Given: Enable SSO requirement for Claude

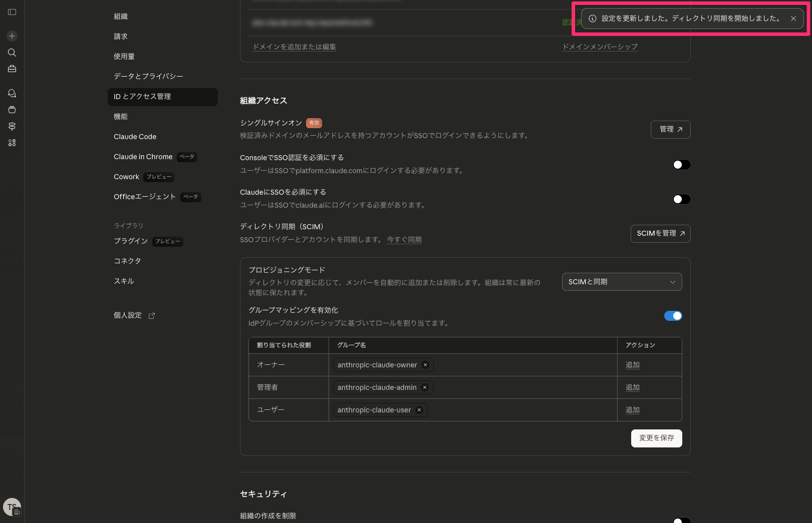Looking at the screenshot, I should click(681, 199).
